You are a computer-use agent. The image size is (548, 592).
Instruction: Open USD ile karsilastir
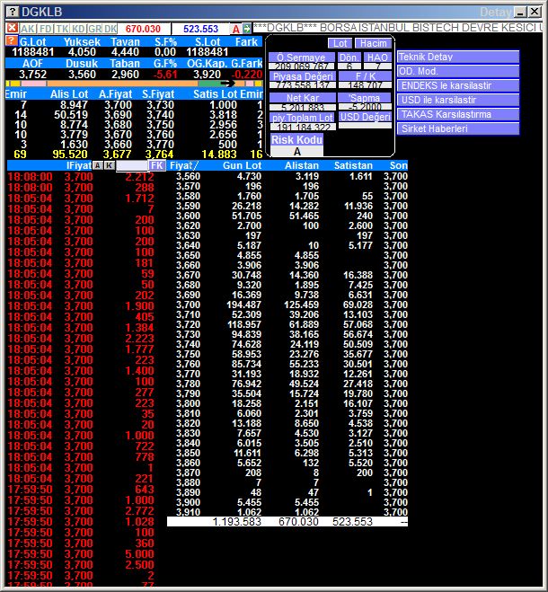click(458, 100)
